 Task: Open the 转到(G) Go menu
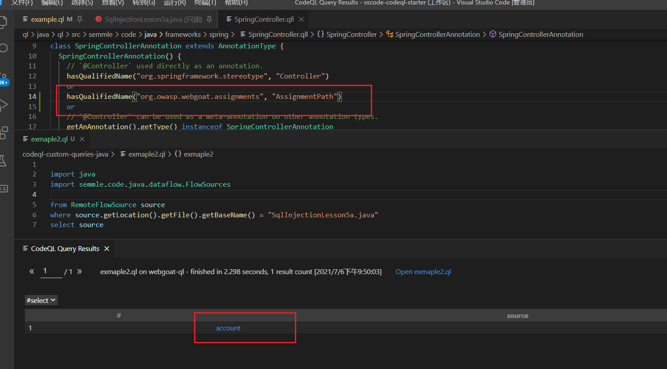click(x=144, y=3)
